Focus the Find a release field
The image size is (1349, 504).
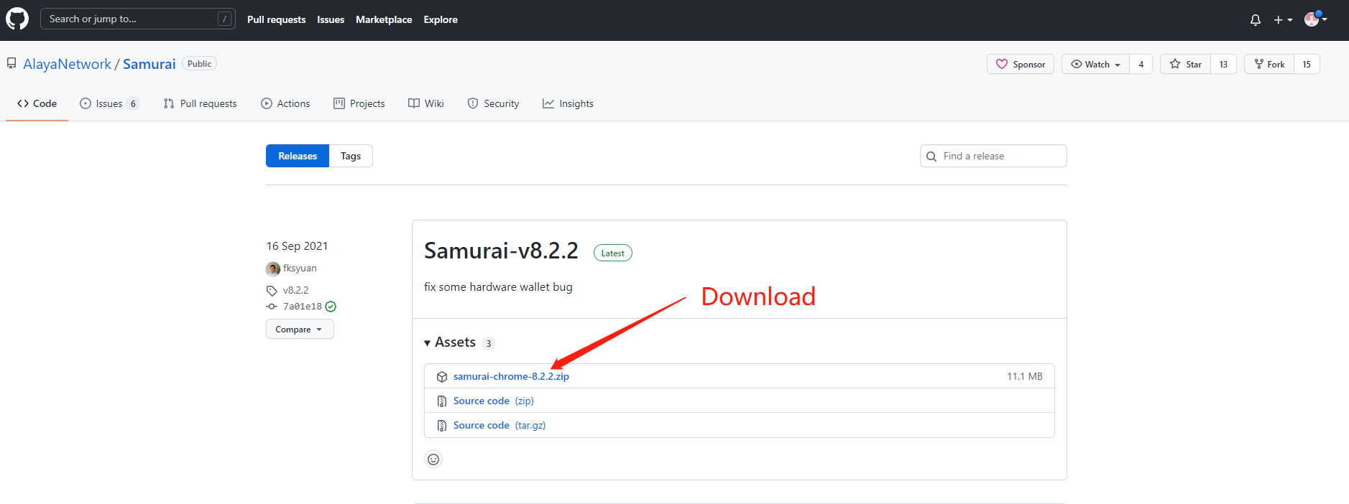point(999,156)
